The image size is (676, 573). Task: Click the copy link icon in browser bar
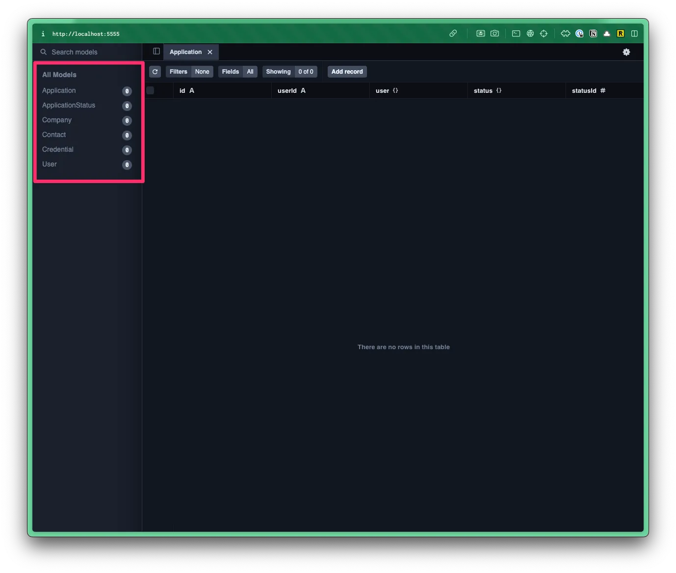(x=453, y=33)
